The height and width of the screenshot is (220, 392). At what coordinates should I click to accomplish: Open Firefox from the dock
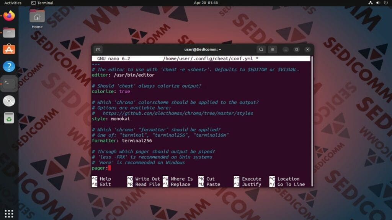pyautogui.click(x=9, y=15)
